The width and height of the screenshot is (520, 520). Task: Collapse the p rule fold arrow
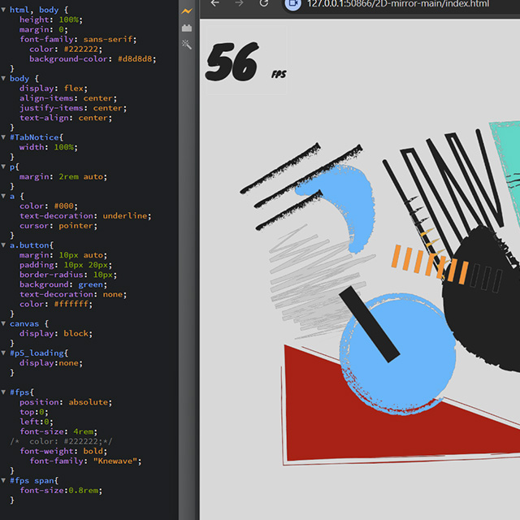click(3, 167)
